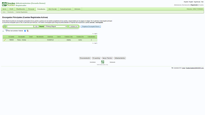Open the search column selector magnifier icon
205x115 pixels.
[4, 27]
